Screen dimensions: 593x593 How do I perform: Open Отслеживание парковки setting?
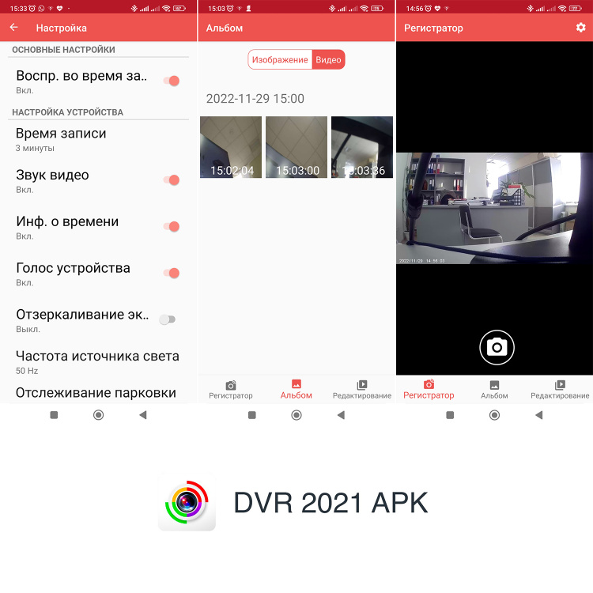pyautogui.click(x=96, y=393)
